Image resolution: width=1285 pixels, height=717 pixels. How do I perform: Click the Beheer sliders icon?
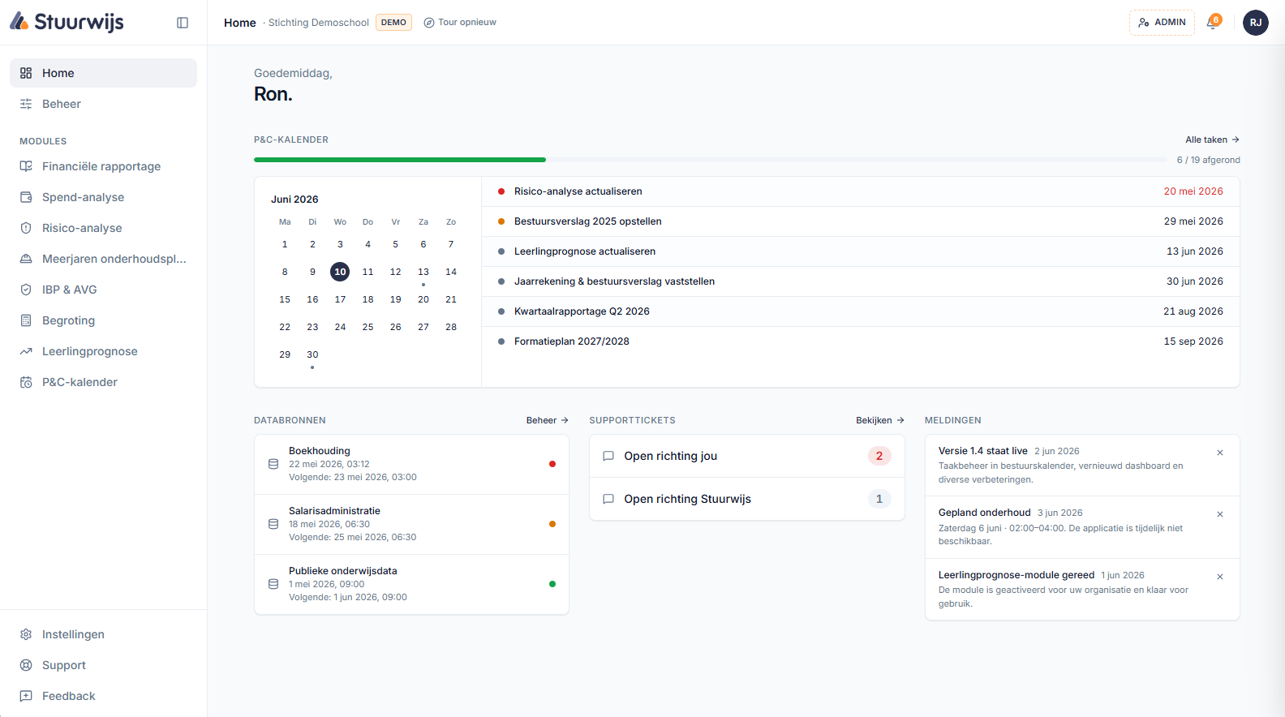26,104
